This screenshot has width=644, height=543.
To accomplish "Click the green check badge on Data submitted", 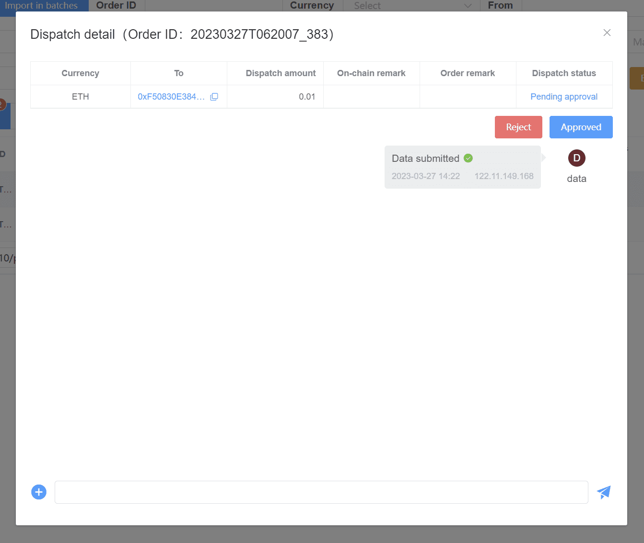I will (x=468, y=158).
